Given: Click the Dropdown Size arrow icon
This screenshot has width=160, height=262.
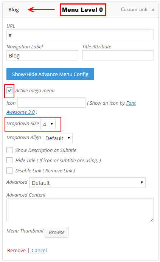Looking at the screenshot, I should point(52,124).
